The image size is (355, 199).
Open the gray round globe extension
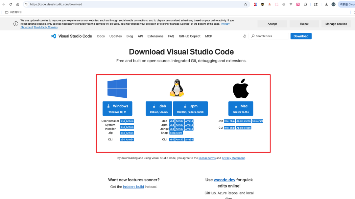tap(284, 4)
